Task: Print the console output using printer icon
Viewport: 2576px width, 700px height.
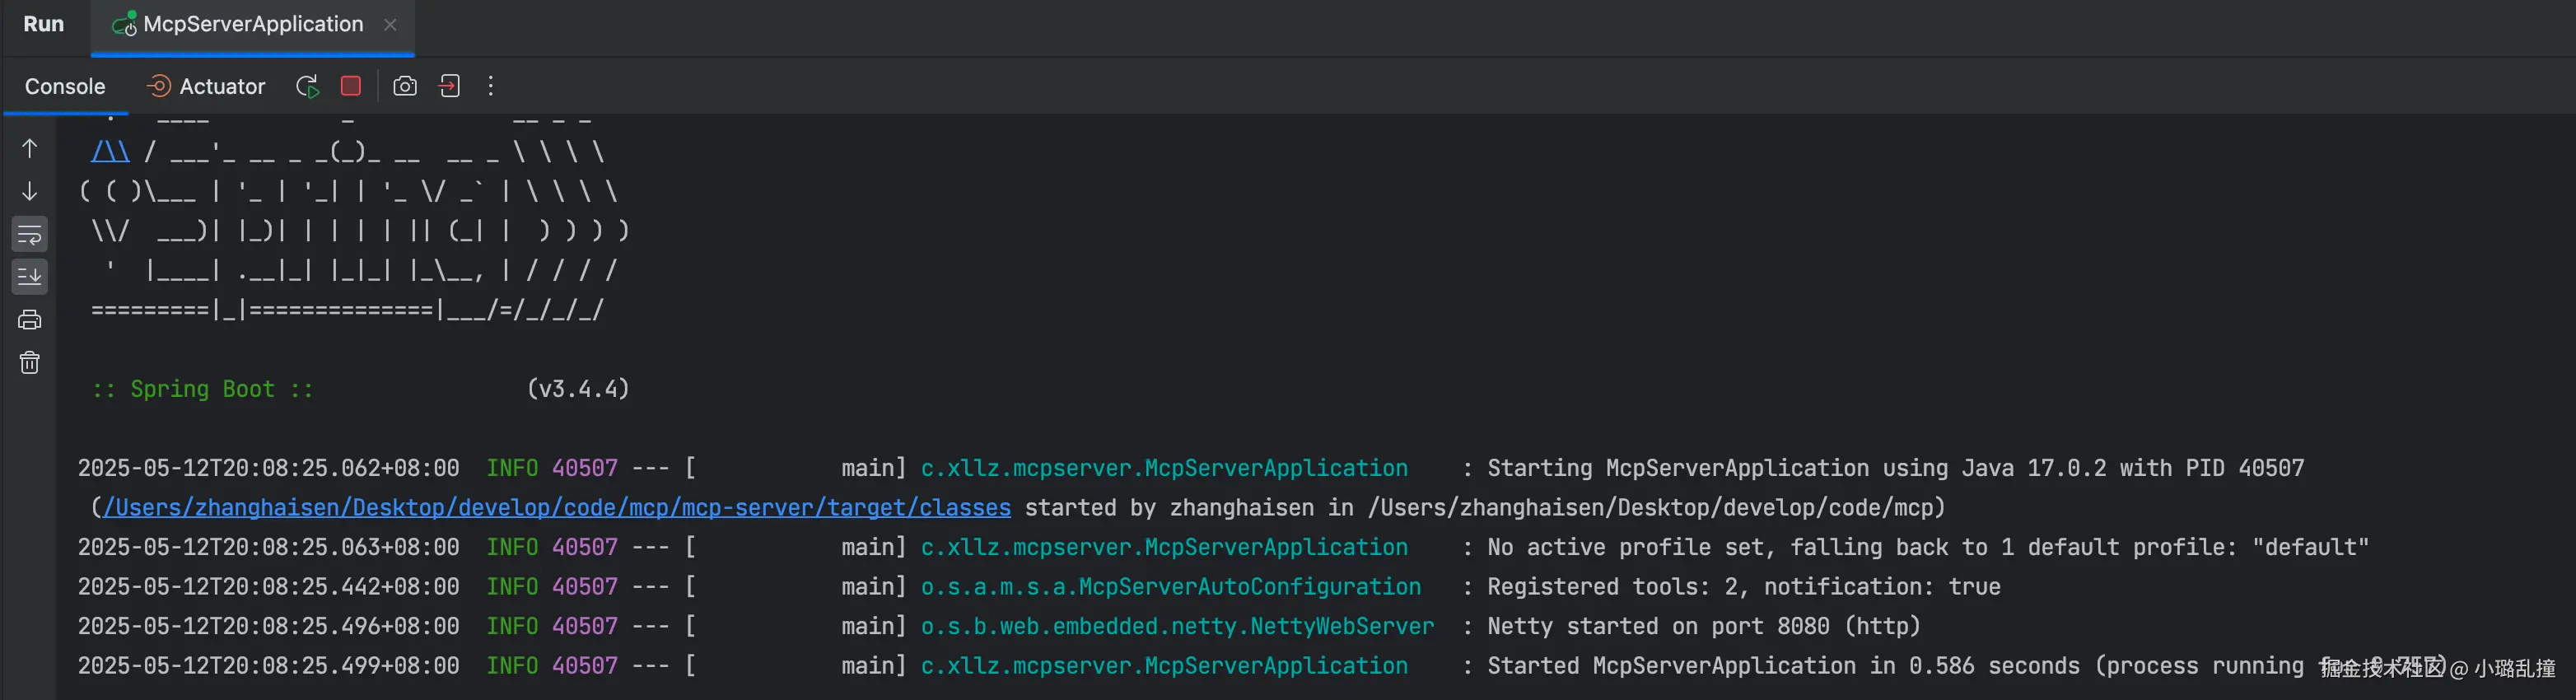Action: tap(30, 320)
